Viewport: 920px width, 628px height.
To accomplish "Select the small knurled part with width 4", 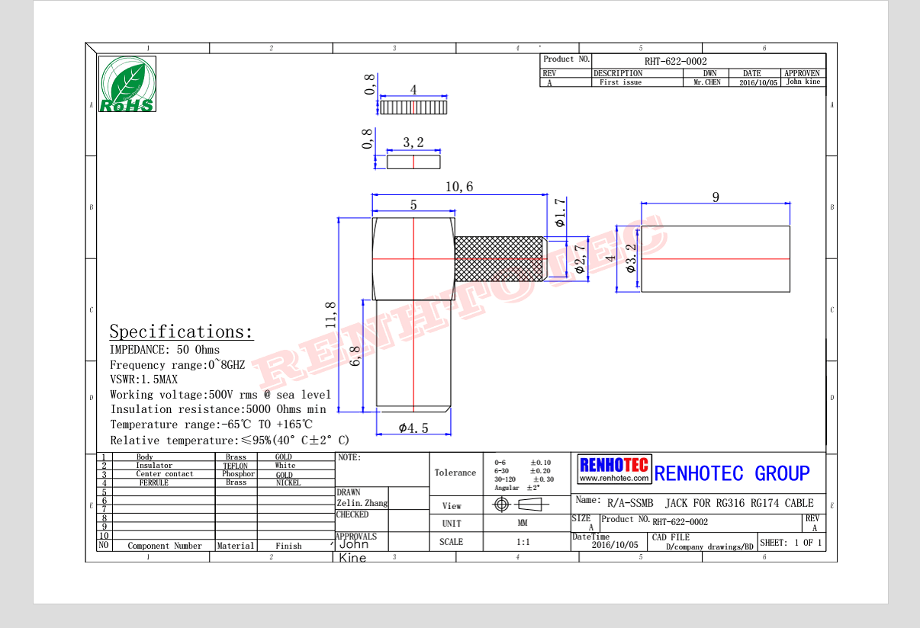I will [x=413, y=107].
